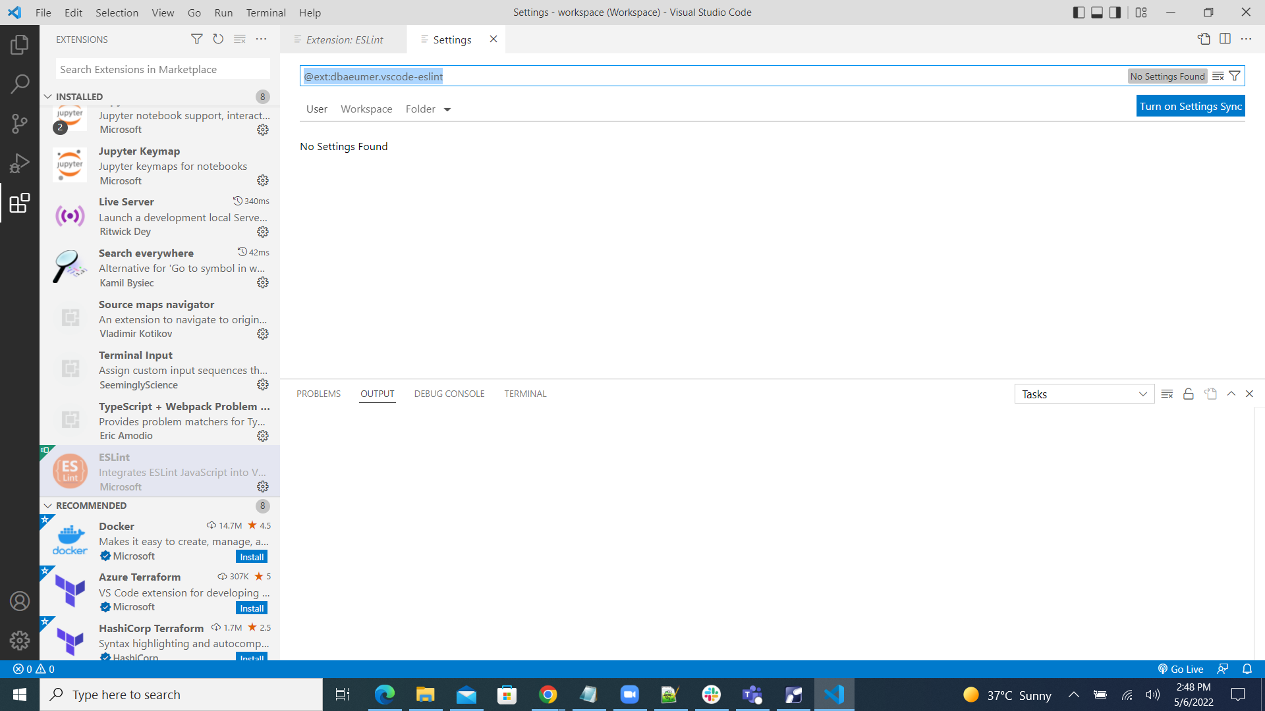Screen dimensions: 1265x711
Task: Click Turn on Settings Sync
Action: (1190, 105)
